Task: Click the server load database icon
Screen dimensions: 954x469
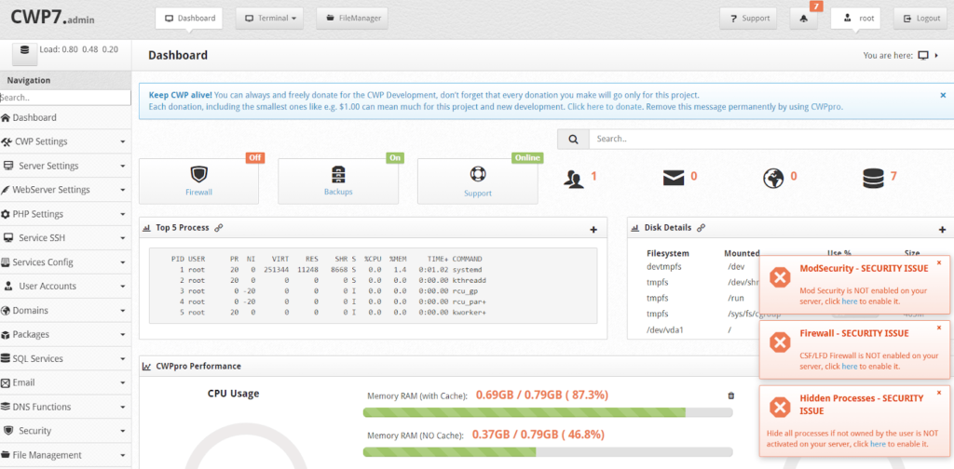Action: (25, 53)
